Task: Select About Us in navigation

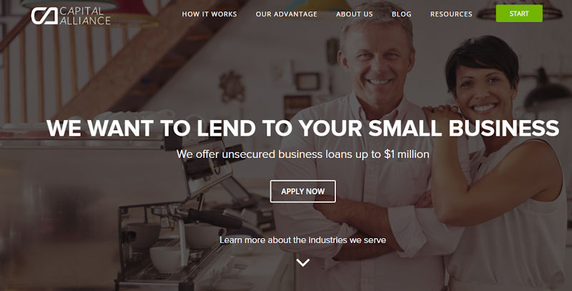Action: pyautogui.click(x=354, y=14)
